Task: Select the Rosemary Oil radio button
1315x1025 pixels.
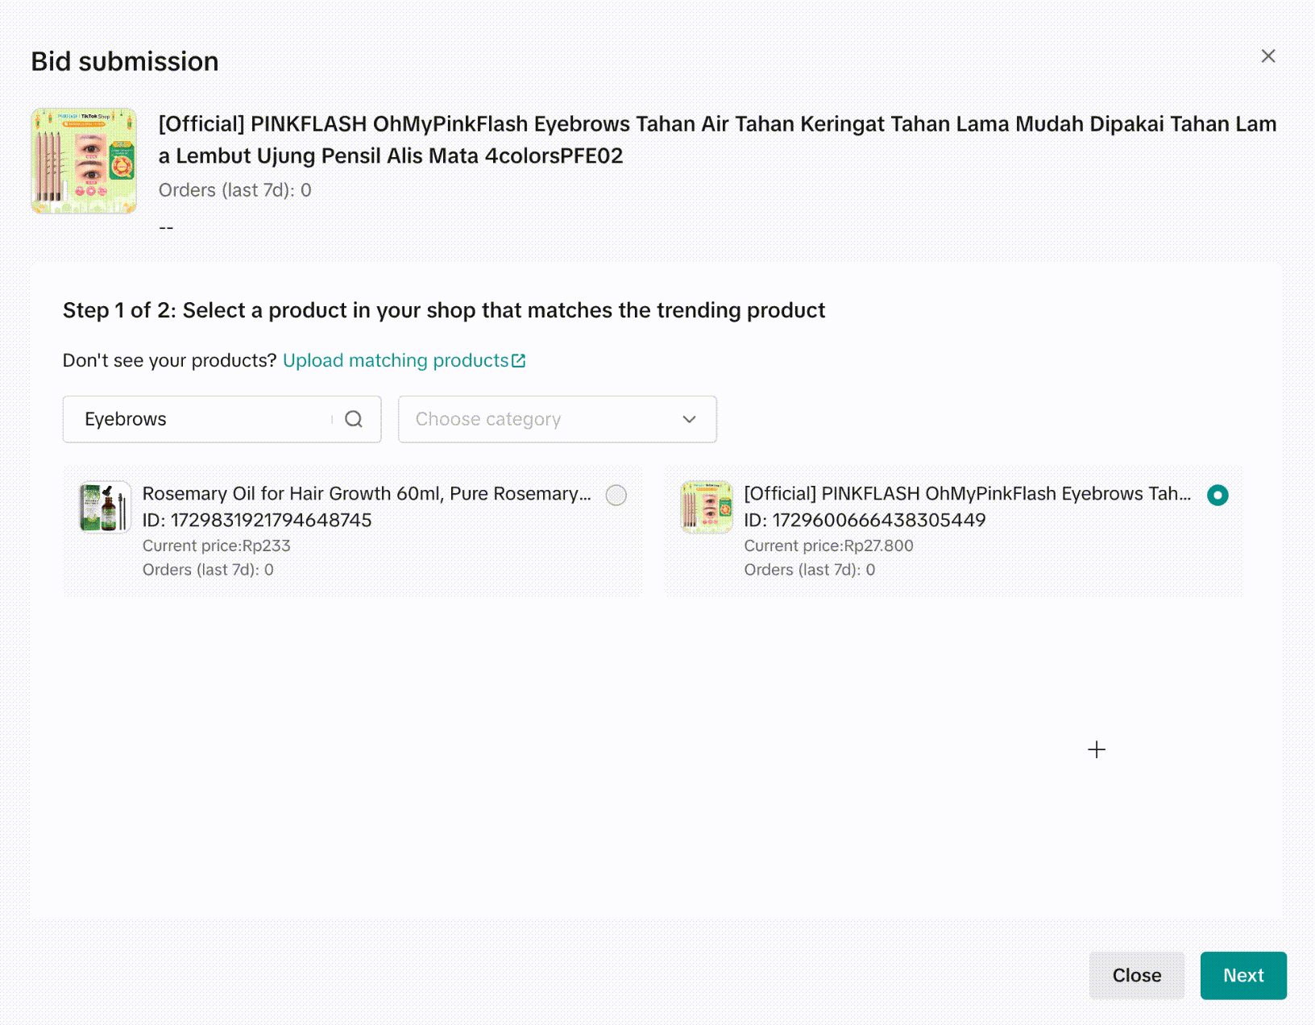Action: tap(616, 495)
